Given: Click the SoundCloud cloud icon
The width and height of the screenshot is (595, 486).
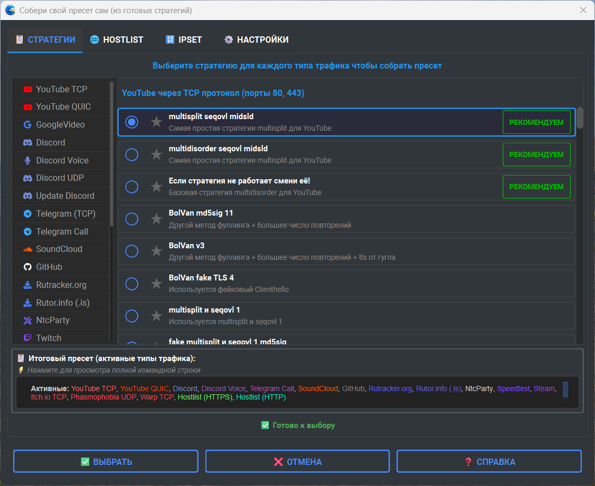Looking at the screenshot, I should pyautogui.click(x=27, y=249).
